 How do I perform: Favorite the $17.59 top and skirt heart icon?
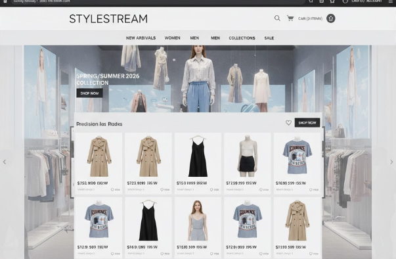tap(261, 189)
